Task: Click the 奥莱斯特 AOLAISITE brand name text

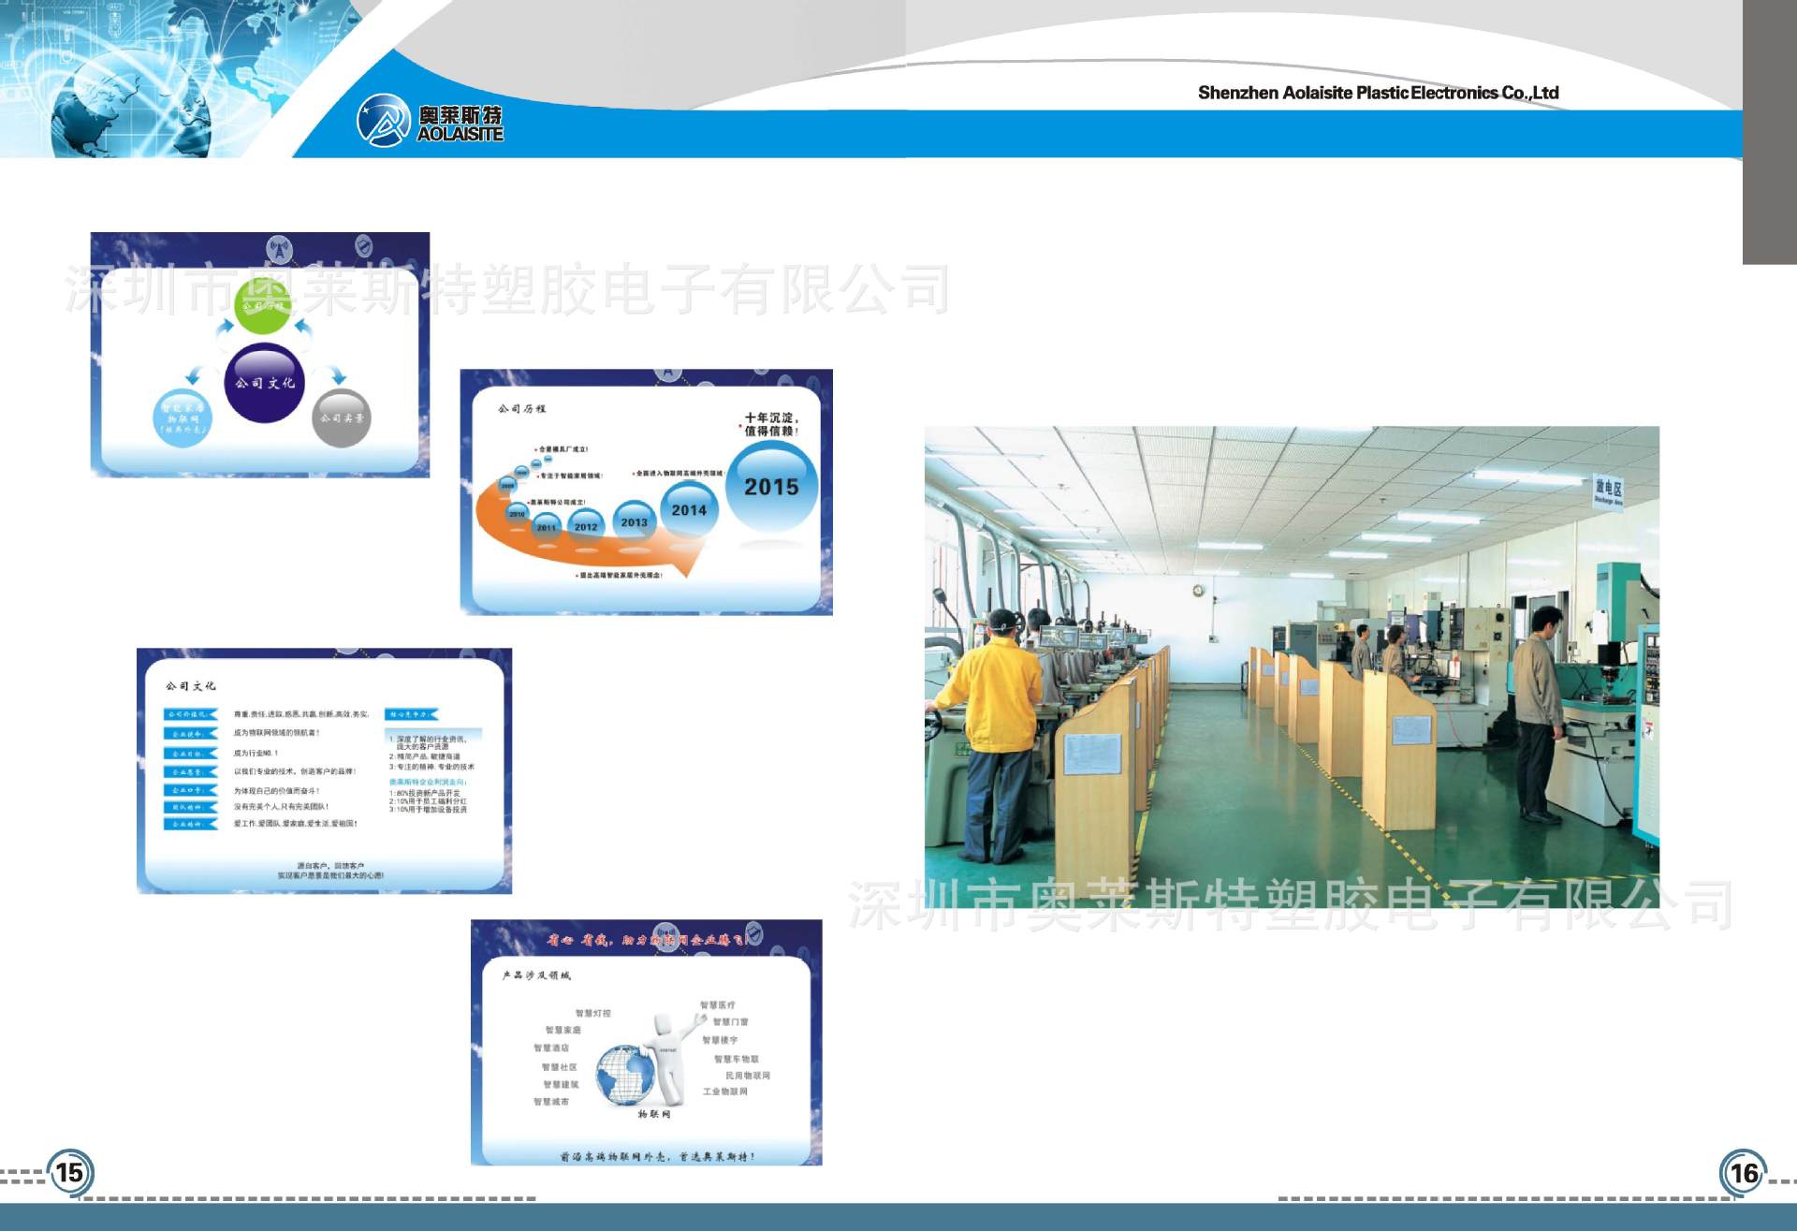Action: click(x=460, y=124)
